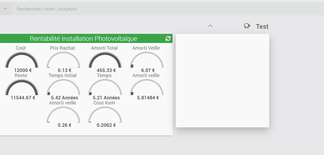324x155 pixels.
Task: Click the 12000 € cost value
Action: (23, 70)
